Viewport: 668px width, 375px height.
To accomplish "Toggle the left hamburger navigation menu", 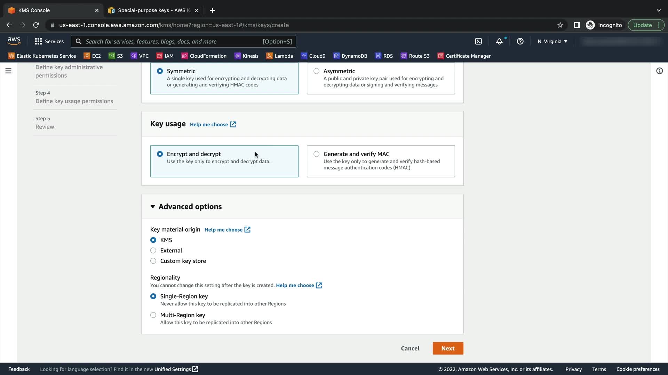I will tap(8, 71).
